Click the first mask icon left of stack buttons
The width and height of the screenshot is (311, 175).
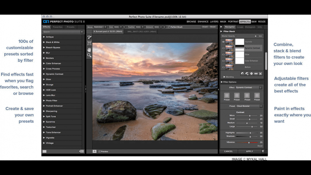pyautogui.click(x=242, y=74)
